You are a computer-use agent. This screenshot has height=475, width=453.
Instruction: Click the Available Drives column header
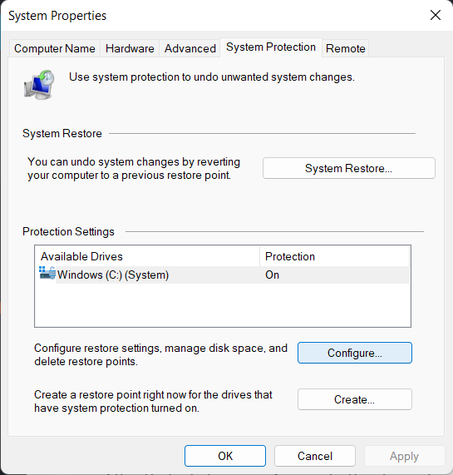point(148,256)
